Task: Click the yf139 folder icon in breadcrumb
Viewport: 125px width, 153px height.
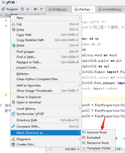Action: 4,2
